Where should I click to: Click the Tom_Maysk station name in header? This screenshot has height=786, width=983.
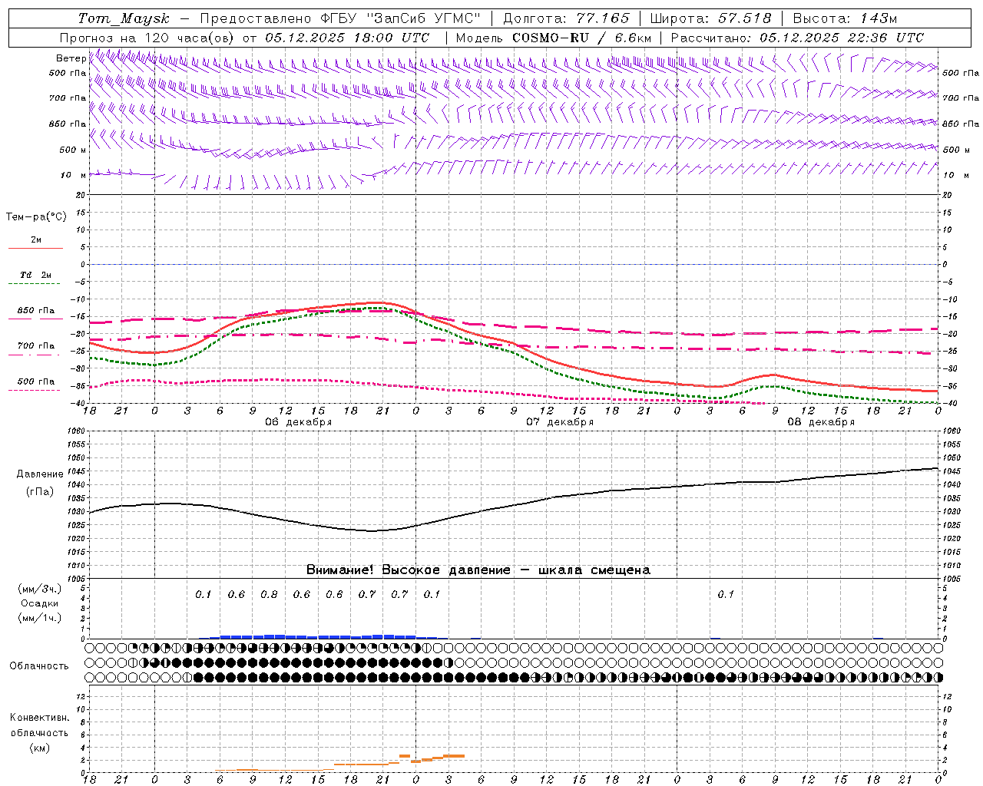124,18
